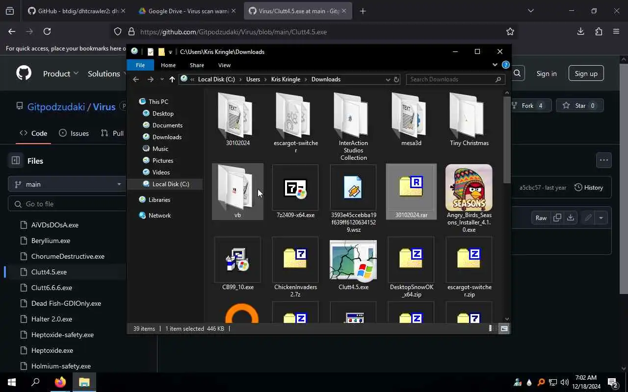
Task: Open Libraries in navigation pane
Action: pyautogui.click(x=159, y=199)
